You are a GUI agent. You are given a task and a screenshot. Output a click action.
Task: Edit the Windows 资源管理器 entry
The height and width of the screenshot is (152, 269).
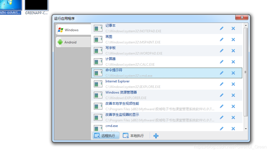point(222,95)
